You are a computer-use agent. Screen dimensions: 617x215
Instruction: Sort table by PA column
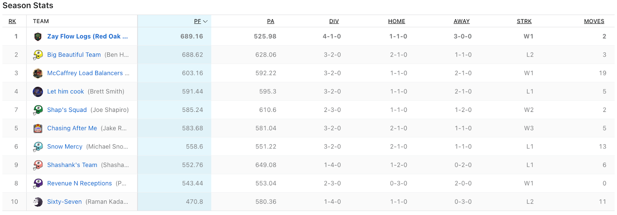pos(270,22)
